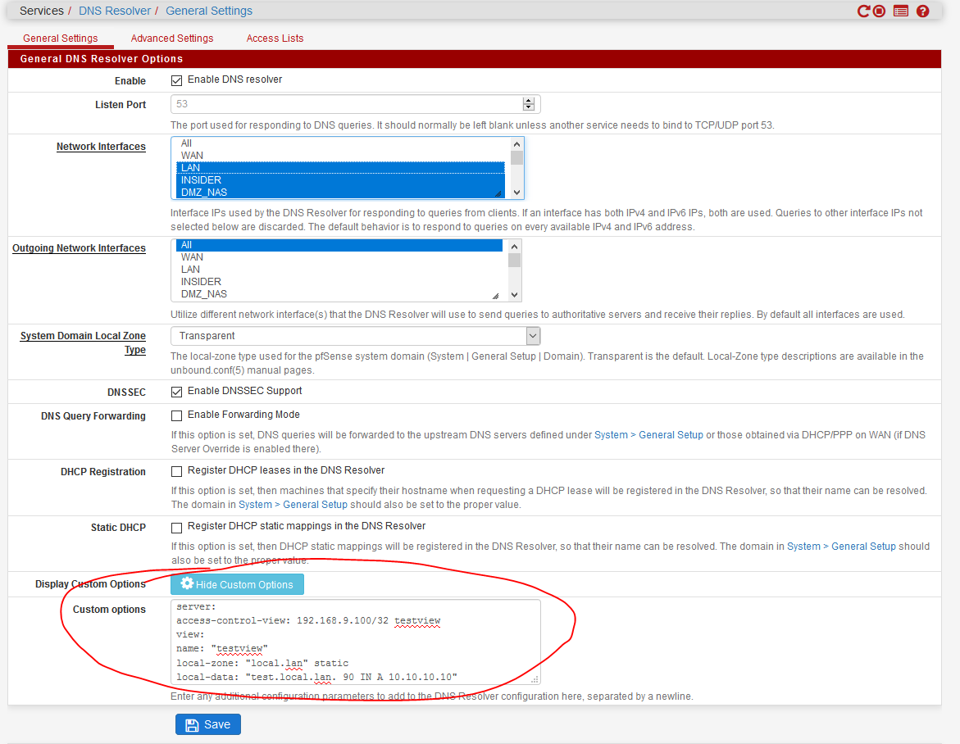The width and height of the screenshot is (960, 744).
Task: Follow the System > General Setup link
Action: (x=648, y=434)
